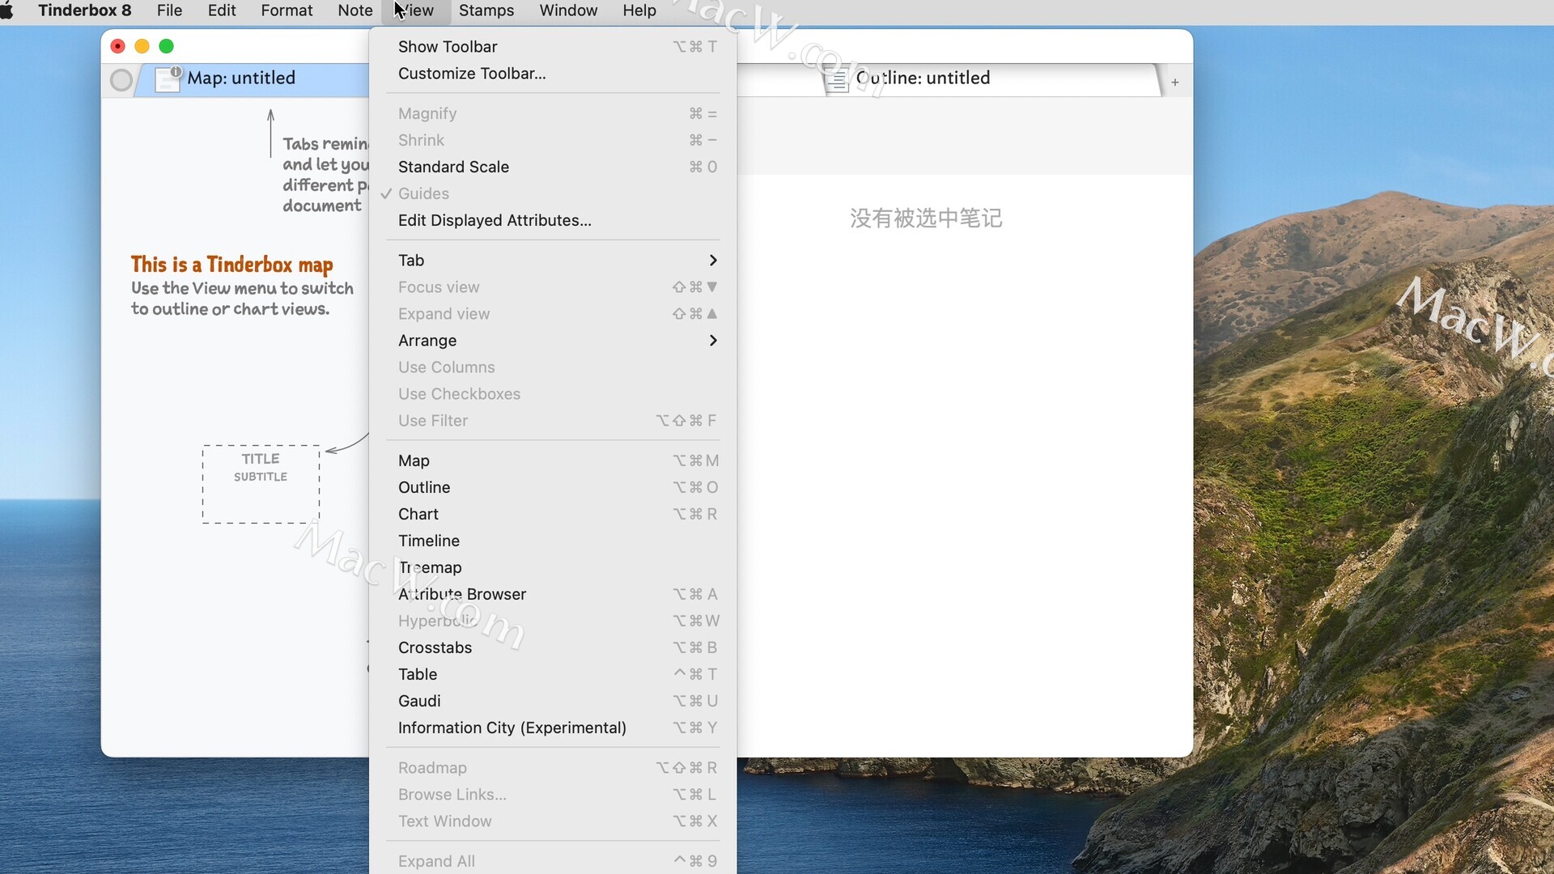Screen dimensions: 1554x874
Task: Click the circular back button beside Map tab
Action: point(121,80)
